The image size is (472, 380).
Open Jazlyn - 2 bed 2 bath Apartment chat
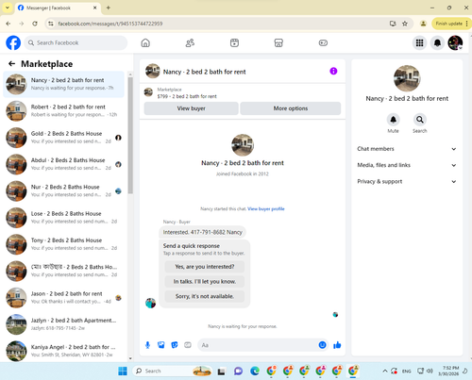tap(64, 324)
